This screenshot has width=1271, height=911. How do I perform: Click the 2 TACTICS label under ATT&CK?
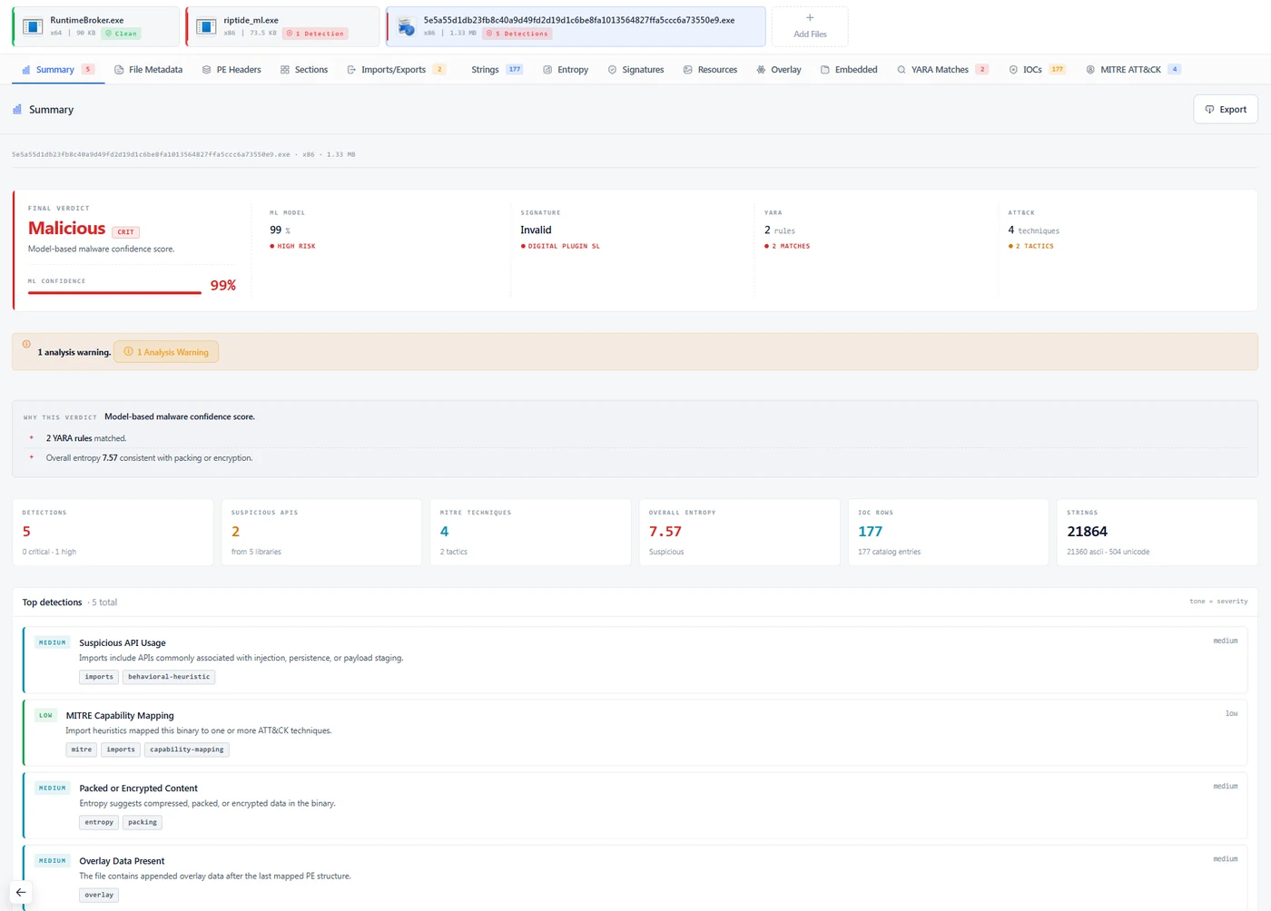(x=1031, y=246)
